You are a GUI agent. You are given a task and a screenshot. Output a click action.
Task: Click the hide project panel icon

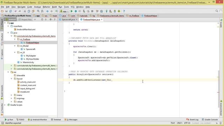(55, 20)
